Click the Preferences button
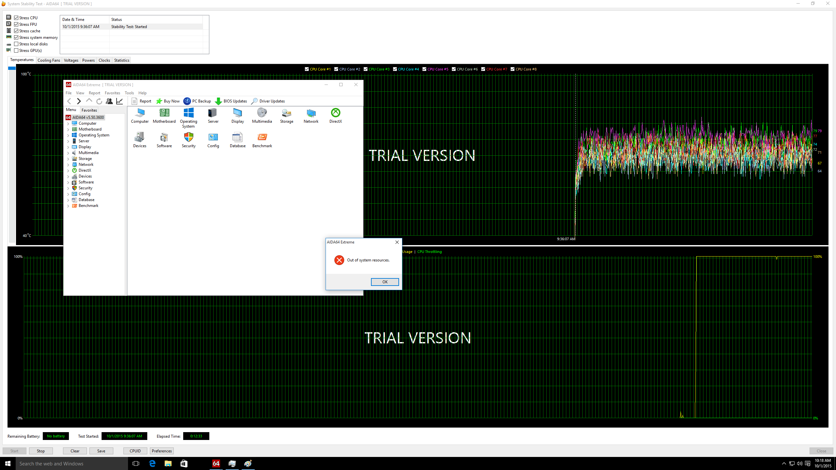 pyautogui.click(x=162, y=451)
